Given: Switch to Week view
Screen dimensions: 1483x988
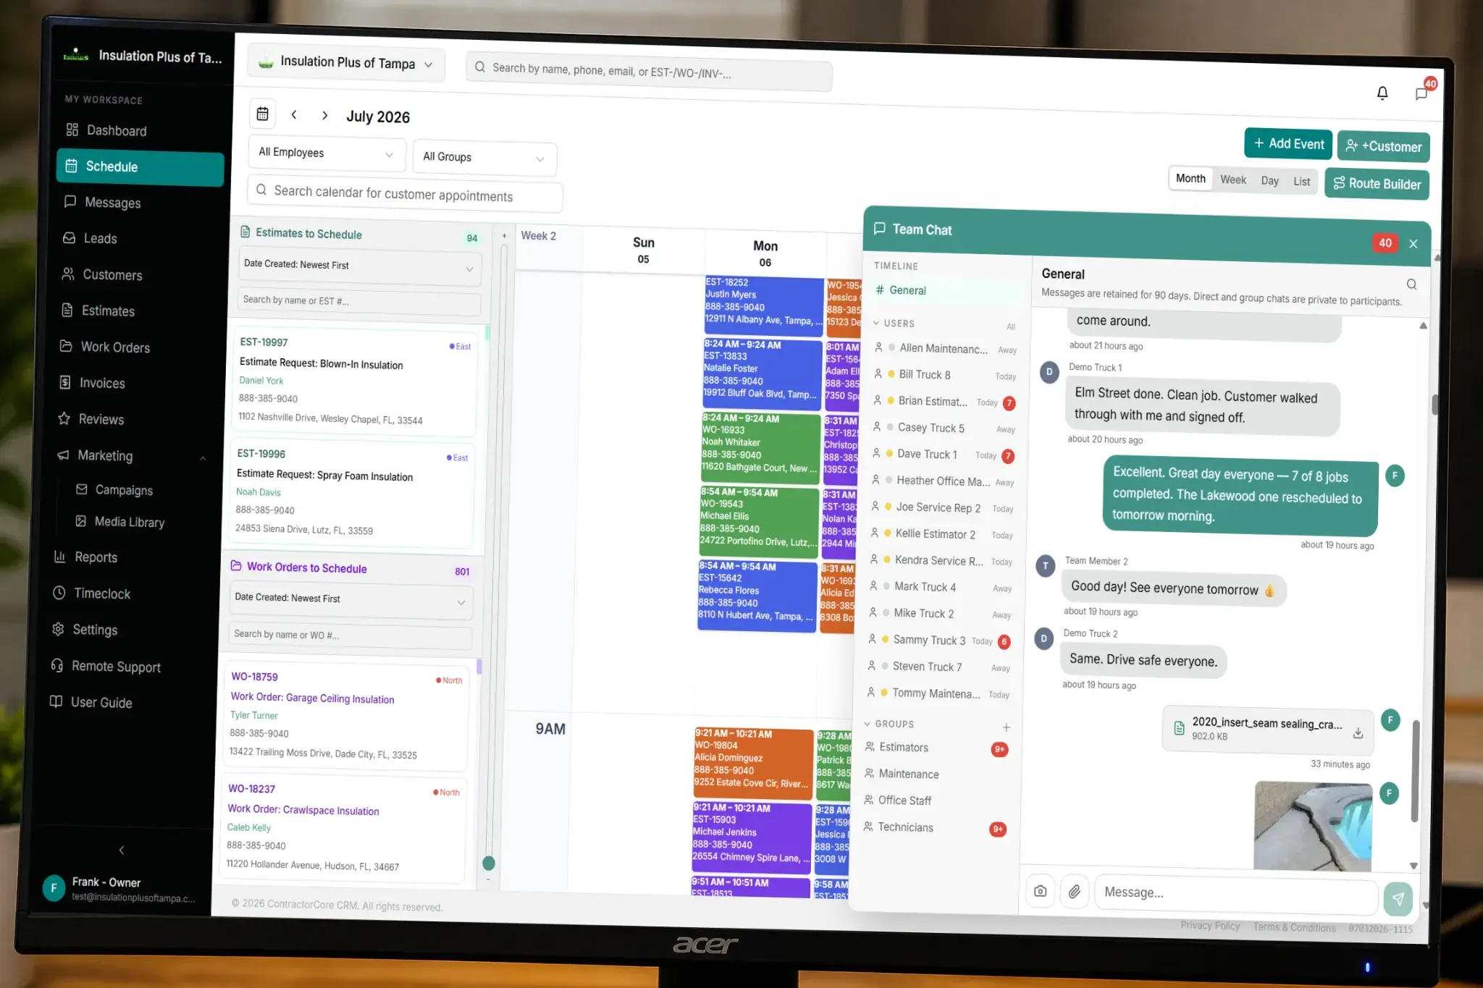Looking at the screenshot, I should [1232, 180].
